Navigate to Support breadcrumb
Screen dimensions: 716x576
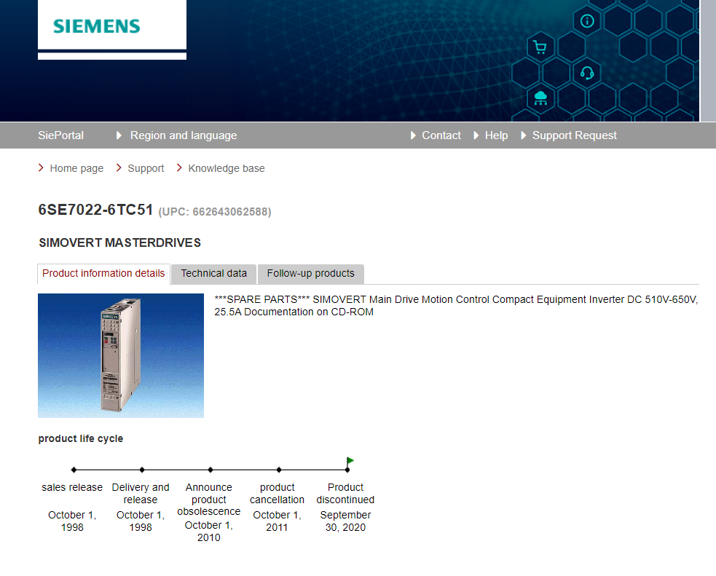146,168
